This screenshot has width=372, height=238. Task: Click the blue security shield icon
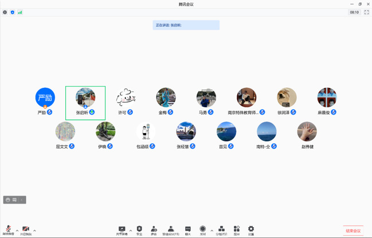click(x=13, y=12)
